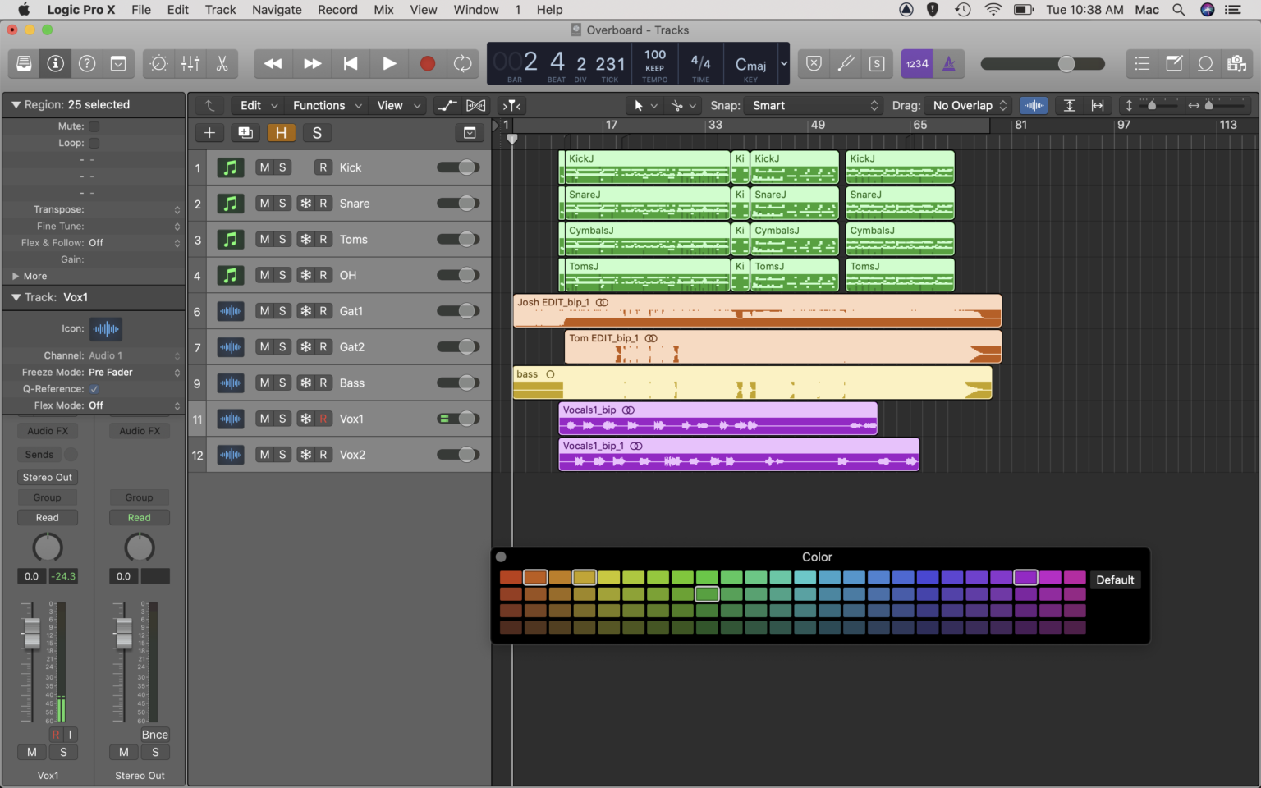Click the scissors toolbar icon
This screenshot has height=788, width=1261.
222,63
